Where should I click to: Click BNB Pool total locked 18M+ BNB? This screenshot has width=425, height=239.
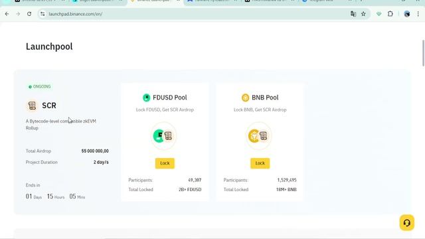pyautogui.click(x=286, y=189)
